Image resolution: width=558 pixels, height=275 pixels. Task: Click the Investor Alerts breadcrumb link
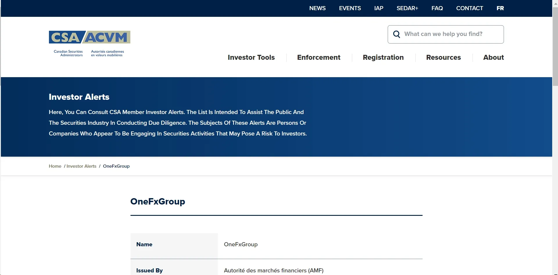pyautogui.click(x=81, y=166)
